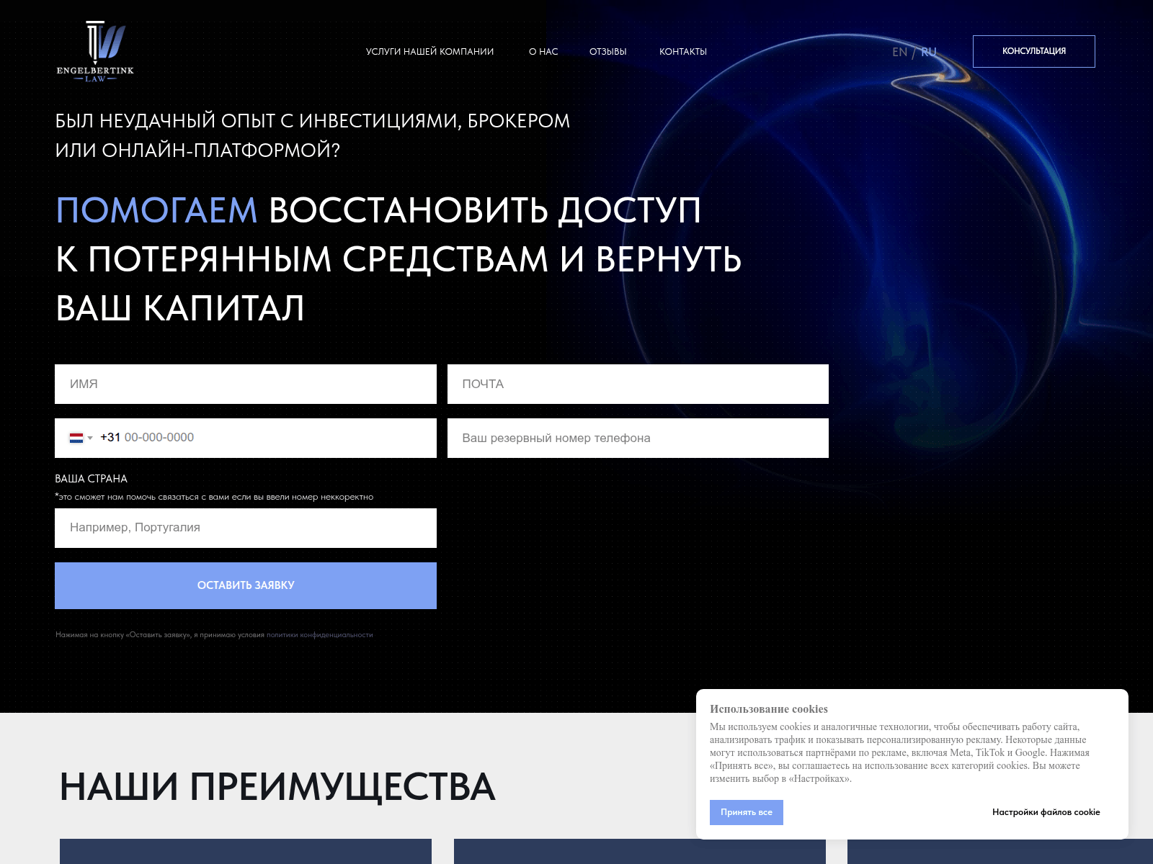
Task: Open ОТЗЫВЫ navigation link
Action: click(x=607, y=52)
